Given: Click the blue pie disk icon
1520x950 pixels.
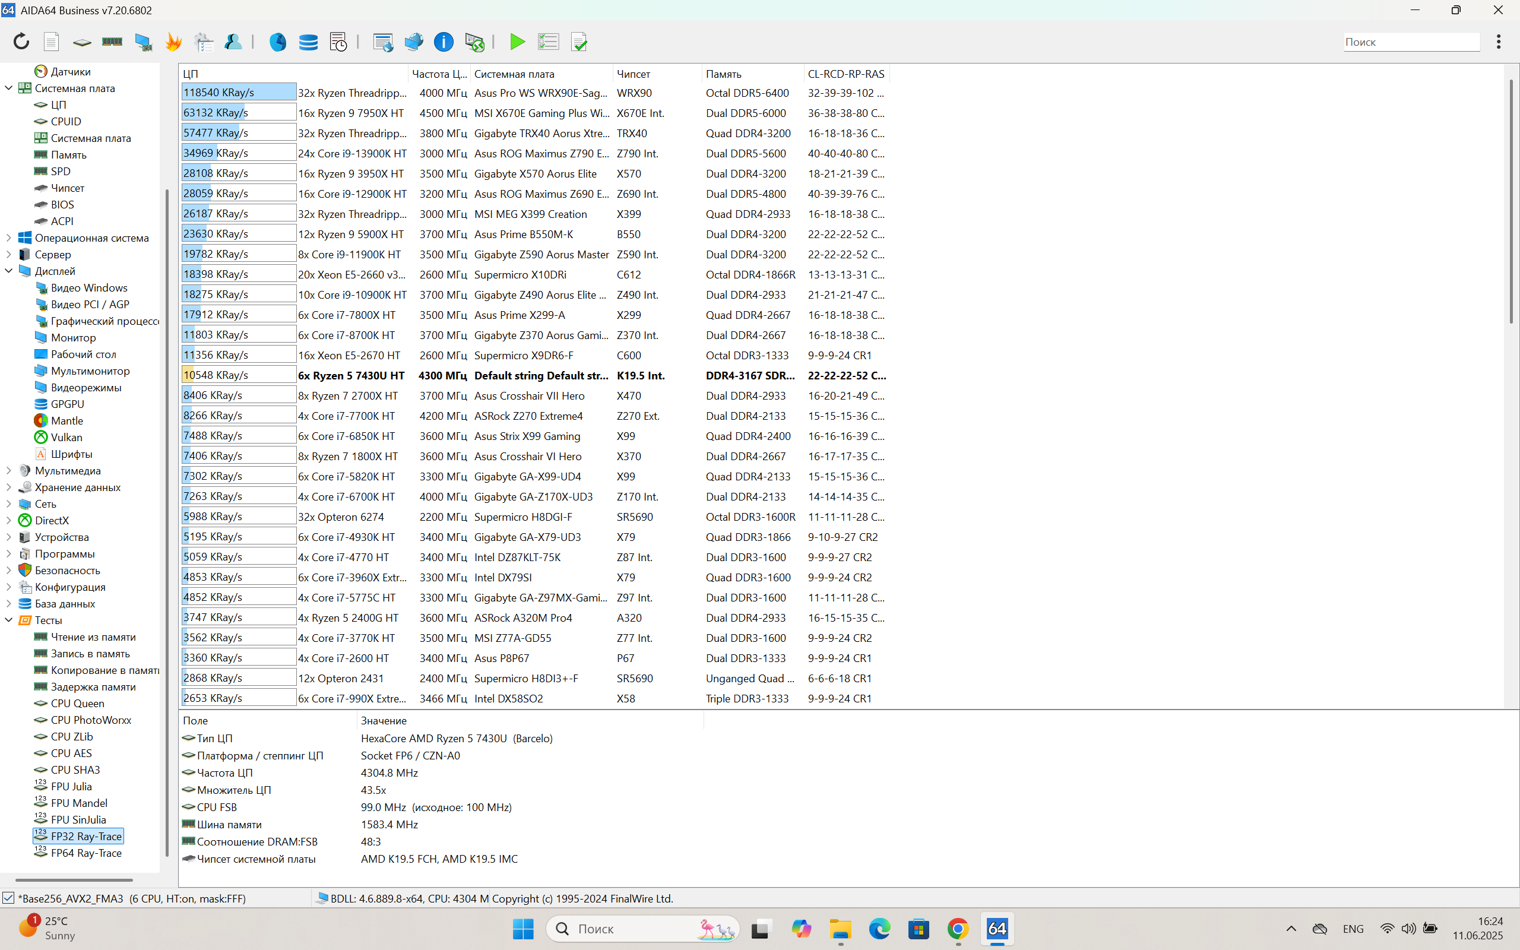Looking at the screenshot, I should (278, 42).
